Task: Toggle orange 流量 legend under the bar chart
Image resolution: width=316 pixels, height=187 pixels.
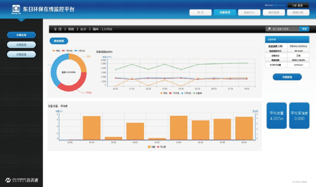Action: tap(152, 147)
